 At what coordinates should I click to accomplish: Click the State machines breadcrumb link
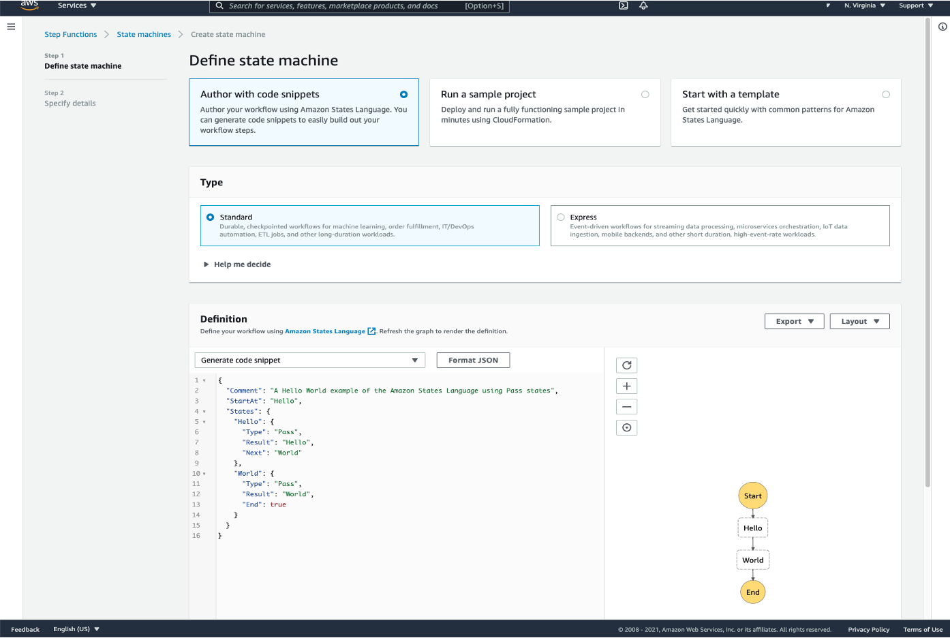coord(144,35)
